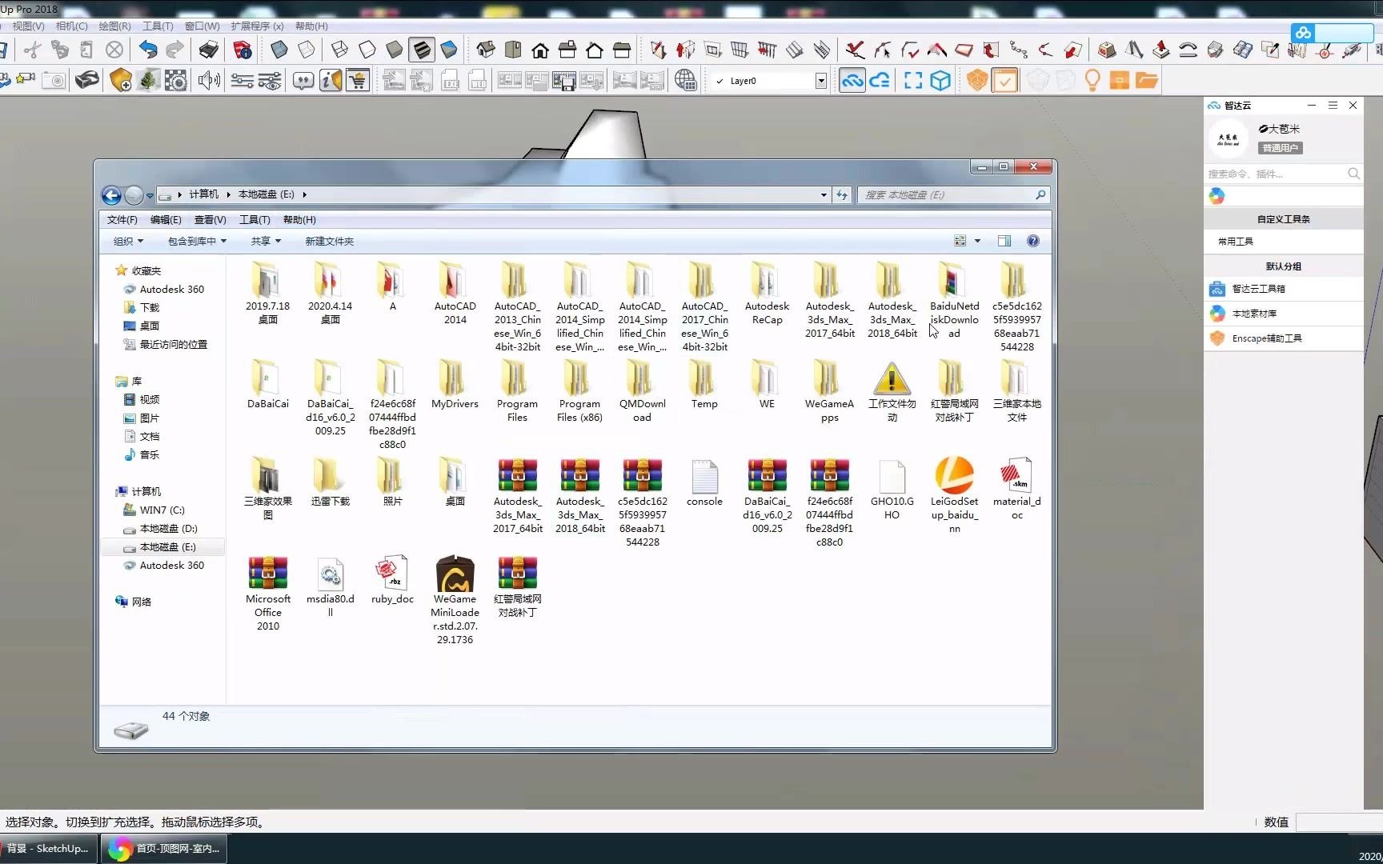This screenshot has width=1383, height=864.
Task: Select the AutoCAD 2014 folder
Action: 455,293
